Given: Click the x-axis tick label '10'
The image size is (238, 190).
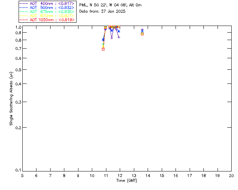Looking at the screenshot, I should [92, 176].
